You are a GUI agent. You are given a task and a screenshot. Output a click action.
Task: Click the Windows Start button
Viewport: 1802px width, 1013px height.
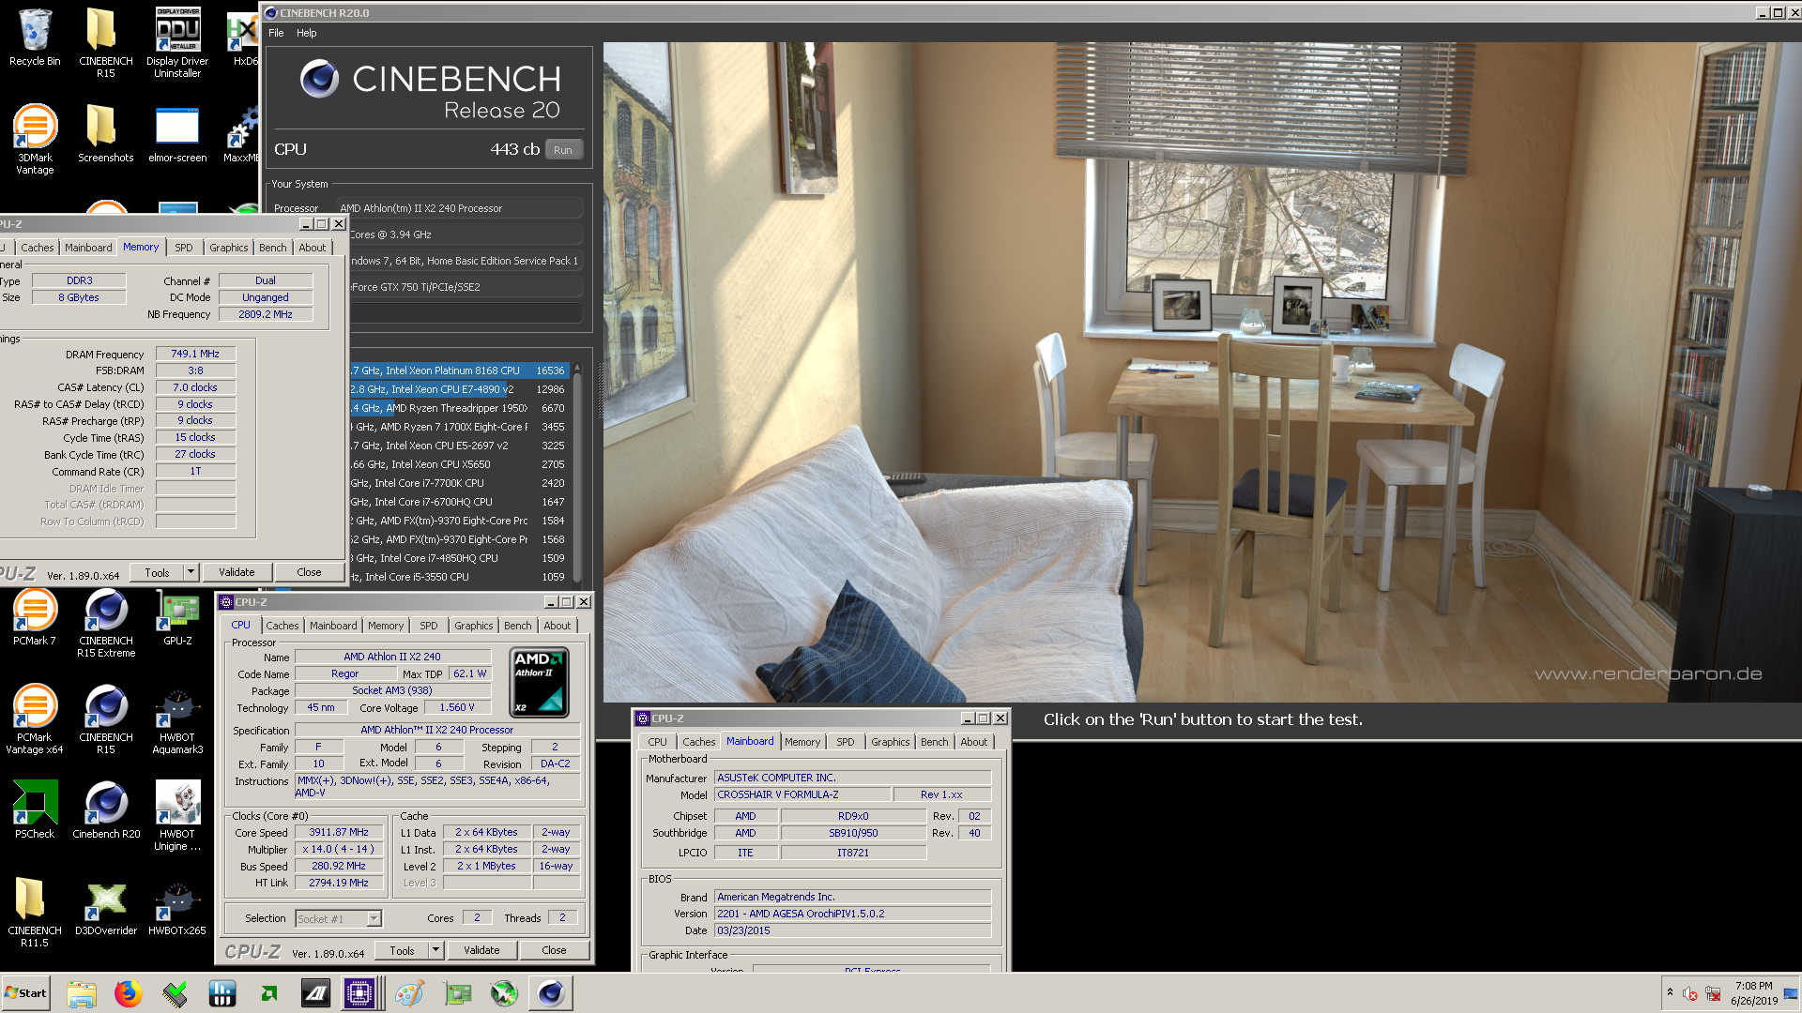pyautogui.click(x=26, y=993)
